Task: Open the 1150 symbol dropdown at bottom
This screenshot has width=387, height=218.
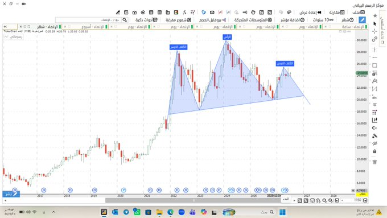Action: 342,200
